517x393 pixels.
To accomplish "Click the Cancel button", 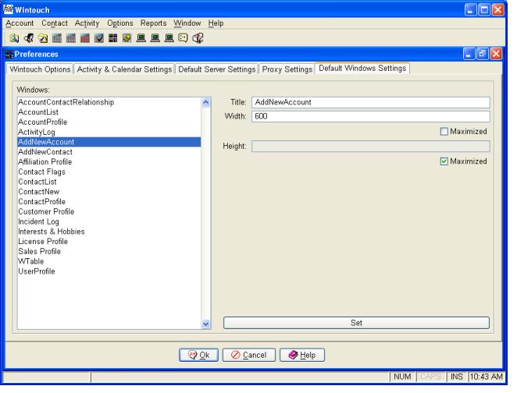I will tap(249, 355).
